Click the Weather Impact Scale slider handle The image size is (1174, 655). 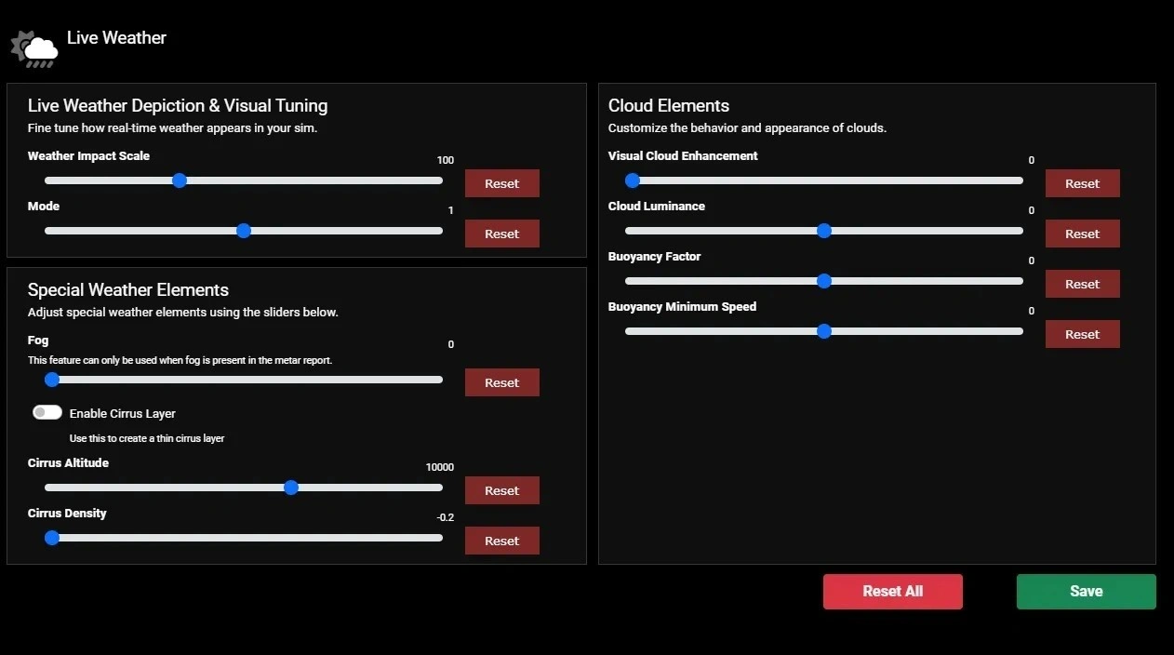pyautogui.click(x=180, y=180)
